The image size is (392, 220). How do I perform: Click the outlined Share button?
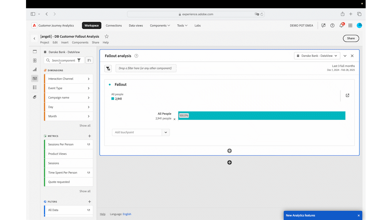click(x=351, y=38)
